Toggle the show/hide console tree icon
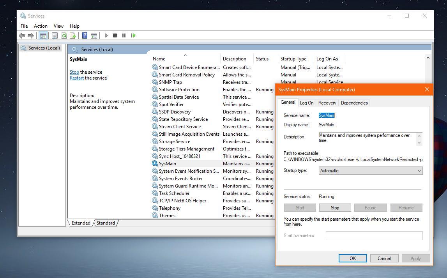The width and height of the screenshot is (447, 278). pos(43,35)
